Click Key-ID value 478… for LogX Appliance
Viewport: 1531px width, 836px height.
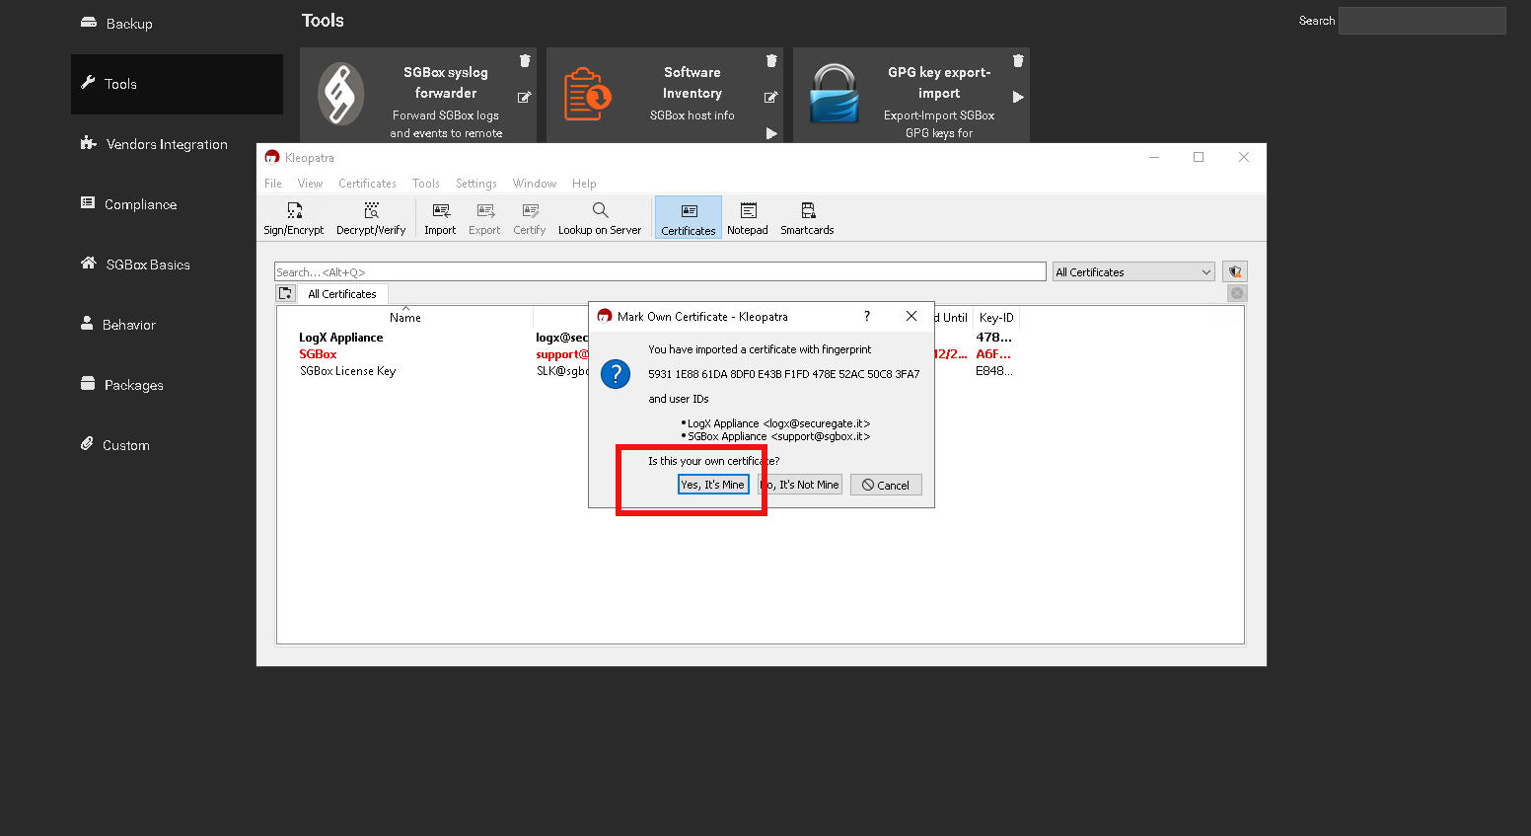[993, 338]
